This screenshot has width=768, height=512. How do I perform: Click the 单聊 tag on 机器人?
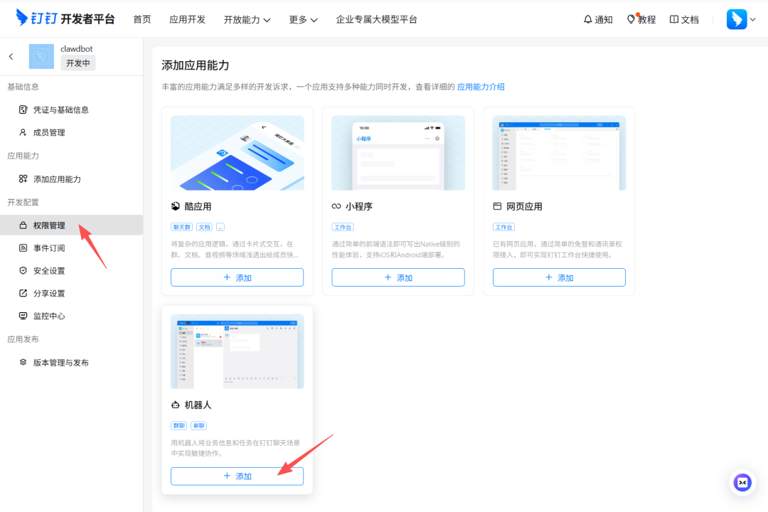pos(198,425)
